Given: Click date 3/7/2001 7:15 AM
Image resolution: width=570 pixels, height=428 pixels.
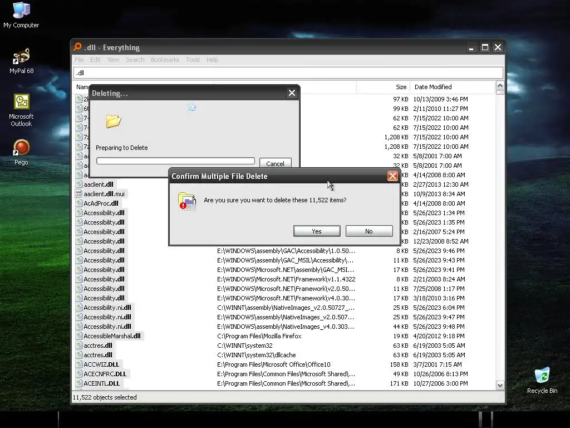Looking at the screenshot, I should coord(438,364).
